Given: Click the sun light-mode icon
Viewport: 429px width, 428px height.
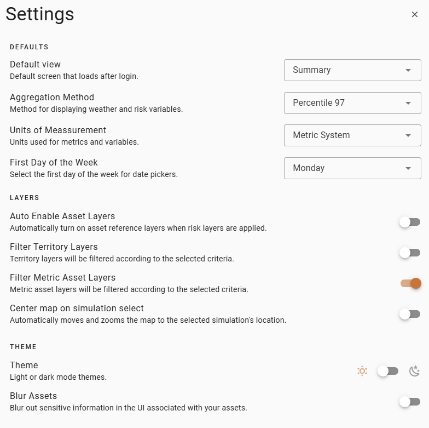Looking at the screenshot, I should coord(362,371).
